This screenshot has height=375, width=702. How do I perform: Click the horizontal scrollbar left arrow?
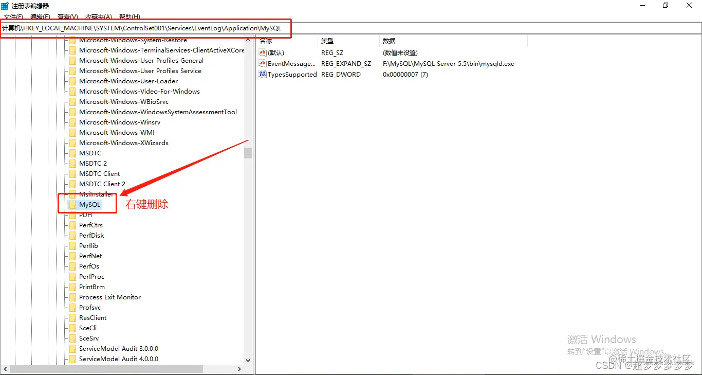pyautogui.click(x=5, y=369)
